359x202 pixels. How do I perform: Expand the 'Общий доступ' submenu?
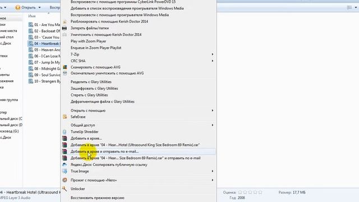[x=213, y=125]
